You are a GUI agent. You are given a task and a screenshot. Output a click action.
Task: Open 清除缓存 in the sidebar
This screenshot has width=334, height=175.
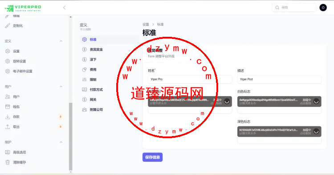[20, 162]
